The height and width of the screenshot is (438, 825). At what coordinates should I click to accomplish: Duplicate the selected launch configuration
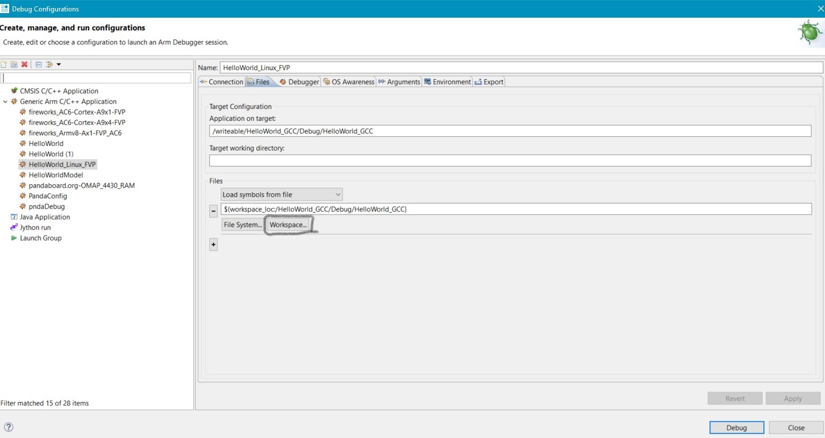(x=14, y=64)
